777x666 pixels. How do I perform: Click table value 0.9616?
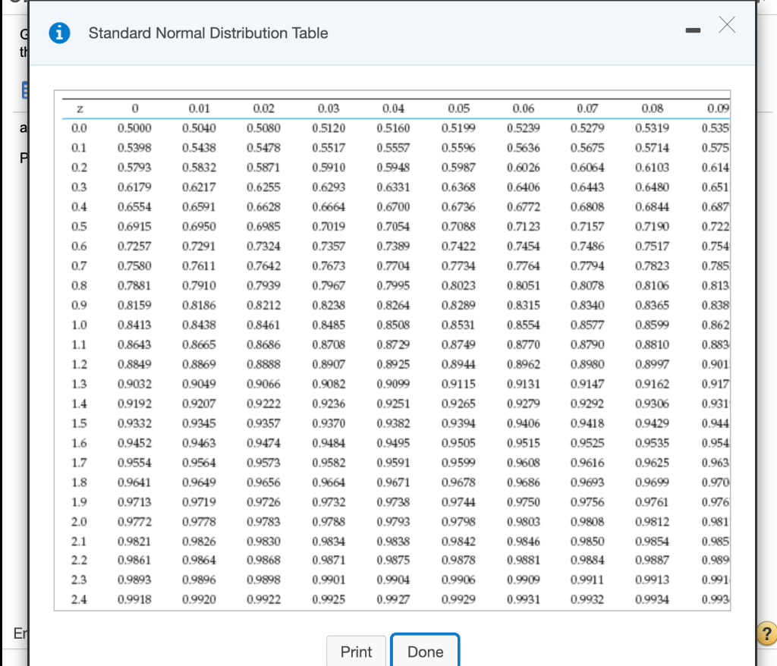pyautogui.click(x=587, y=463)
